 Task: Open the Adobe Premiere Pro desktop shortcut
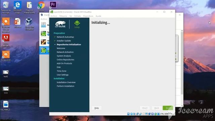53,5
